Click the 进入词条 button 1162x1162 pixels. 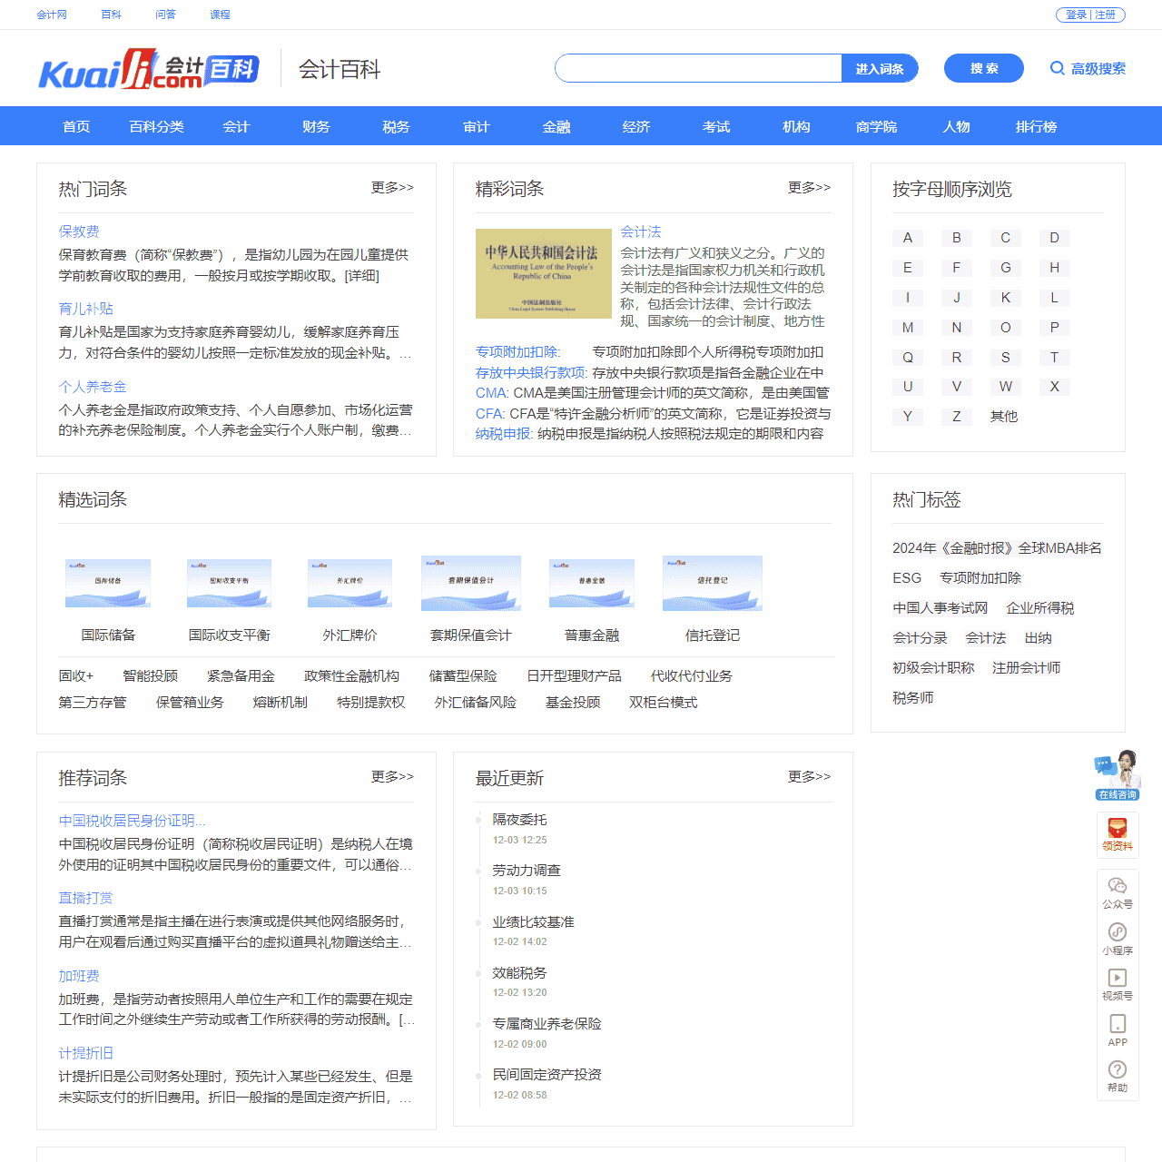(879, 68)
